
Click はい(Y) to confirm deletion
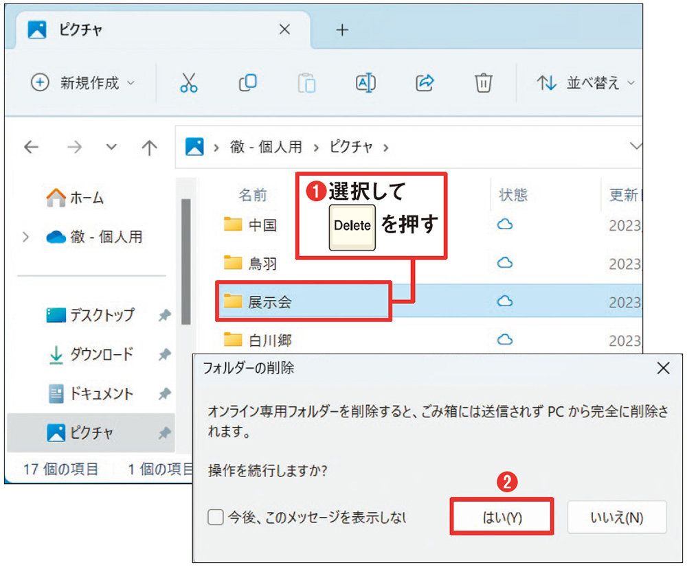(502, 516)
